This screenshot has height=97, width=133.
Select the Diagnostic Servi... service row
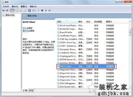coord(86,73)
